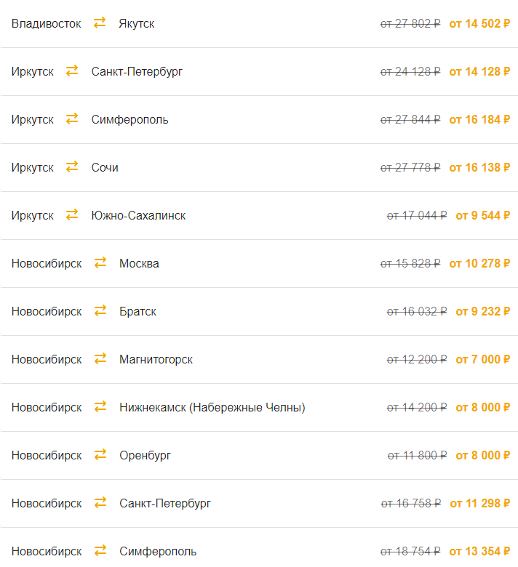Click the 'от 9 544 ₽' price for Южно-Сахалинск

[483, 215]
